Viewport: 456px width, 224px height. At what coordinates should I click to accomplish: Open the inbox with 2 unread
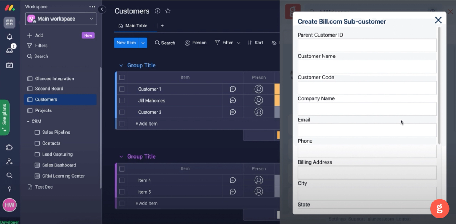coord(9,51)
